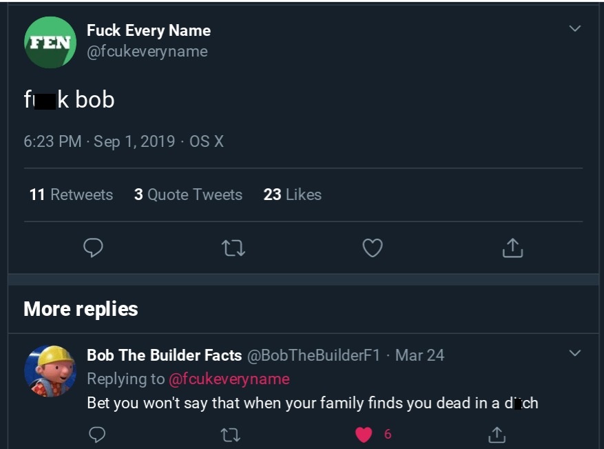Image resolution: width=604 pixels, height=449 pixels.
Task: Click the pink @fcukeveryname reply mention
Action: (x=229, y=379)
